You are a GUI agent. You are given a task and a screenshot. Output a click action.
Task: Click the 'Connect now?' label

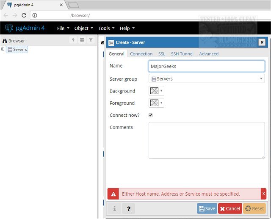(124, 115)
